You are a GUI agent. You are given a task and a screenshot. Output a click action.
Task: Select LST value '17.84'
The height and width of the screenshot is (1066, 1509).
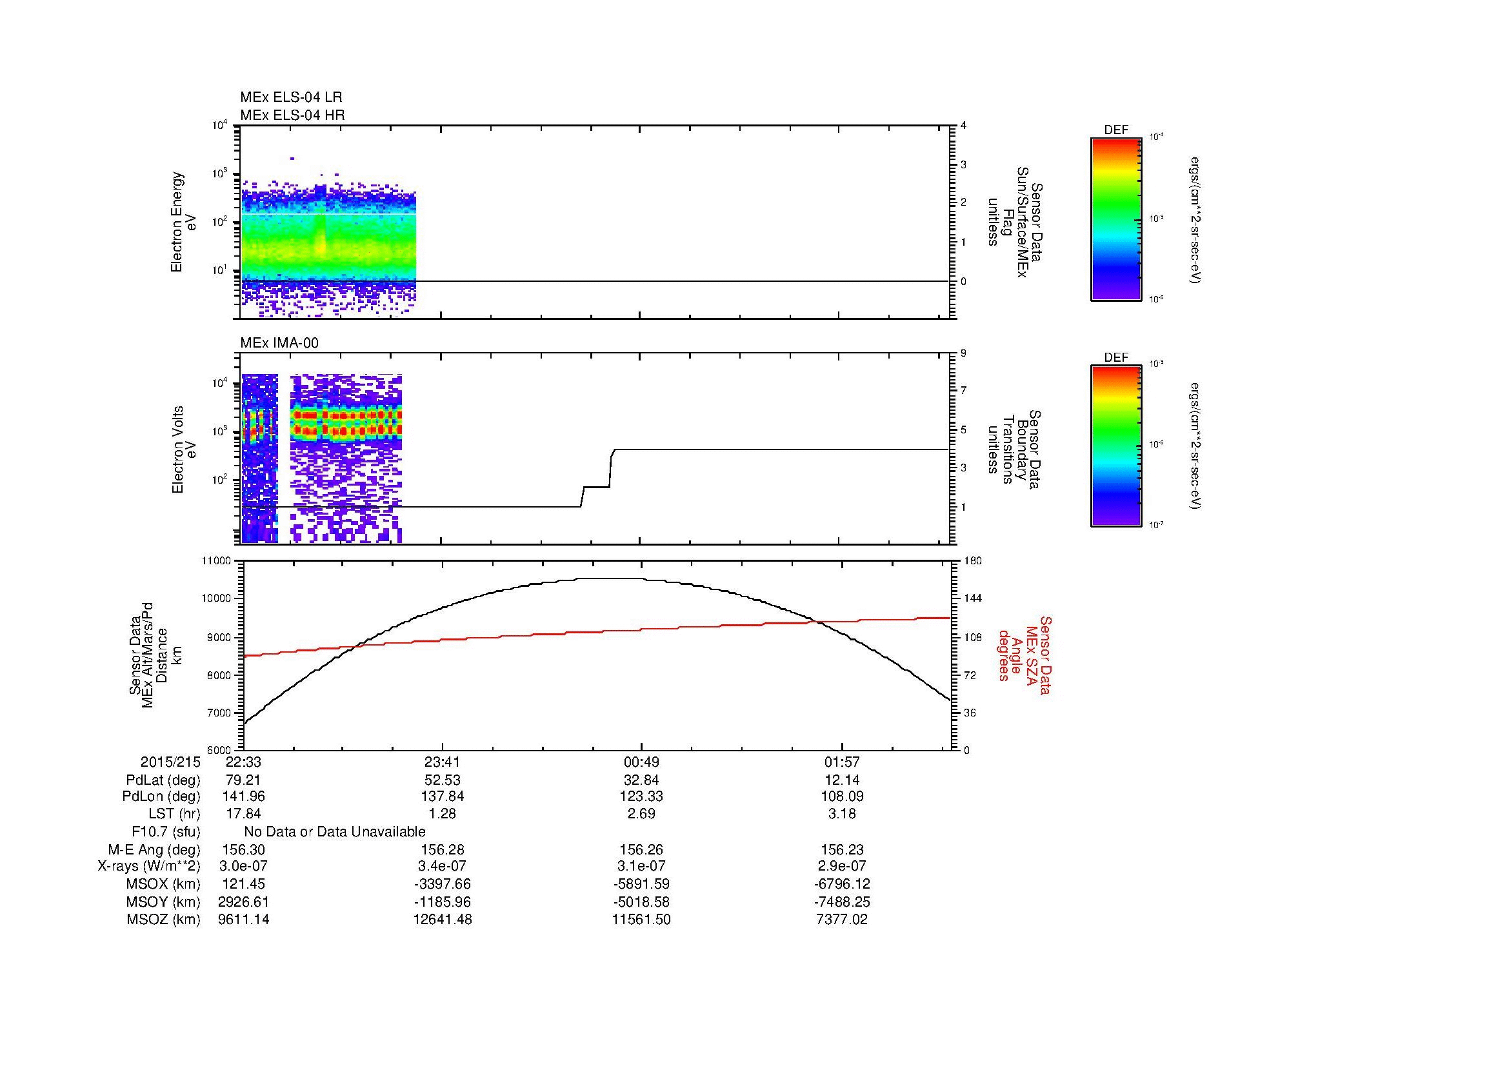pyautogui.click(x=244, y=814)
